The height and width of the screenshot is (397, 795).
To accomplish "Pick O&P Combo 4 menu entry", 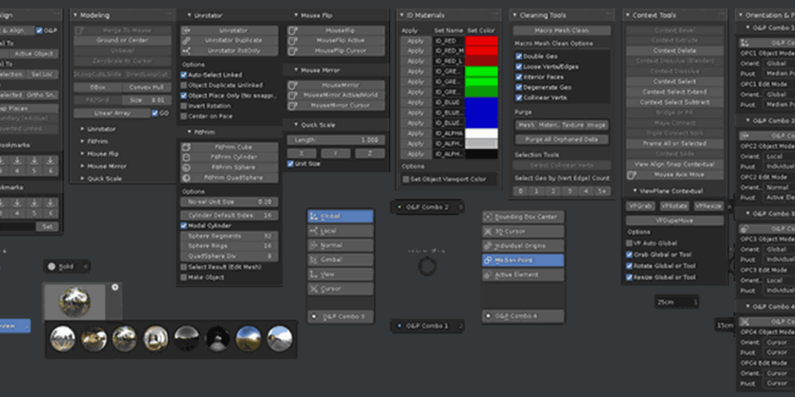I will (522, 316).
